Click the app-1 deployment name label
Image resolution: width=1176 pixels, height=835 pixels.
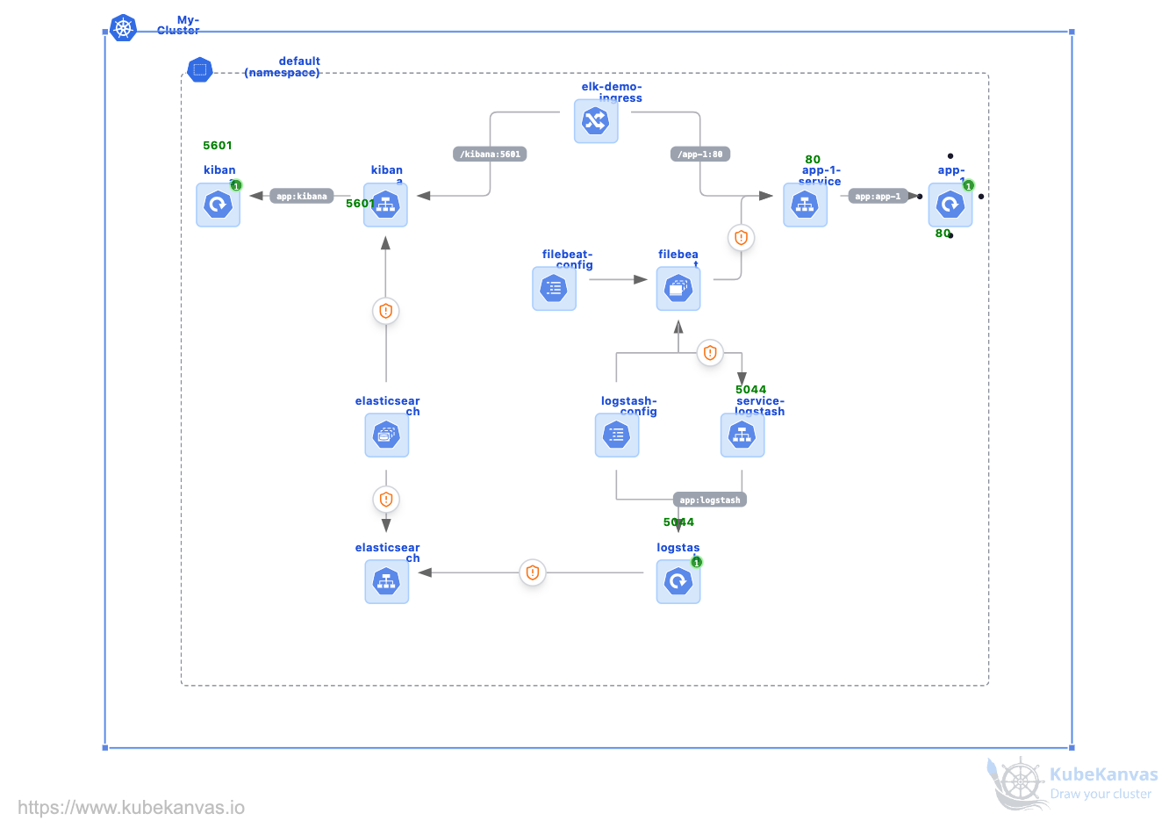coord(951,175)
